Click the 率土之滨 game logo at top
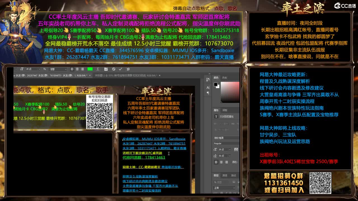The height and width of the screenshot is (201, 358). [x=303, y=8]
